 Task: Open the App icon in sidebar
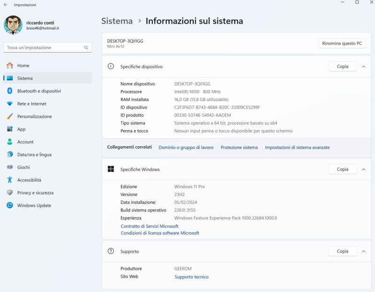tap(9, 129)
